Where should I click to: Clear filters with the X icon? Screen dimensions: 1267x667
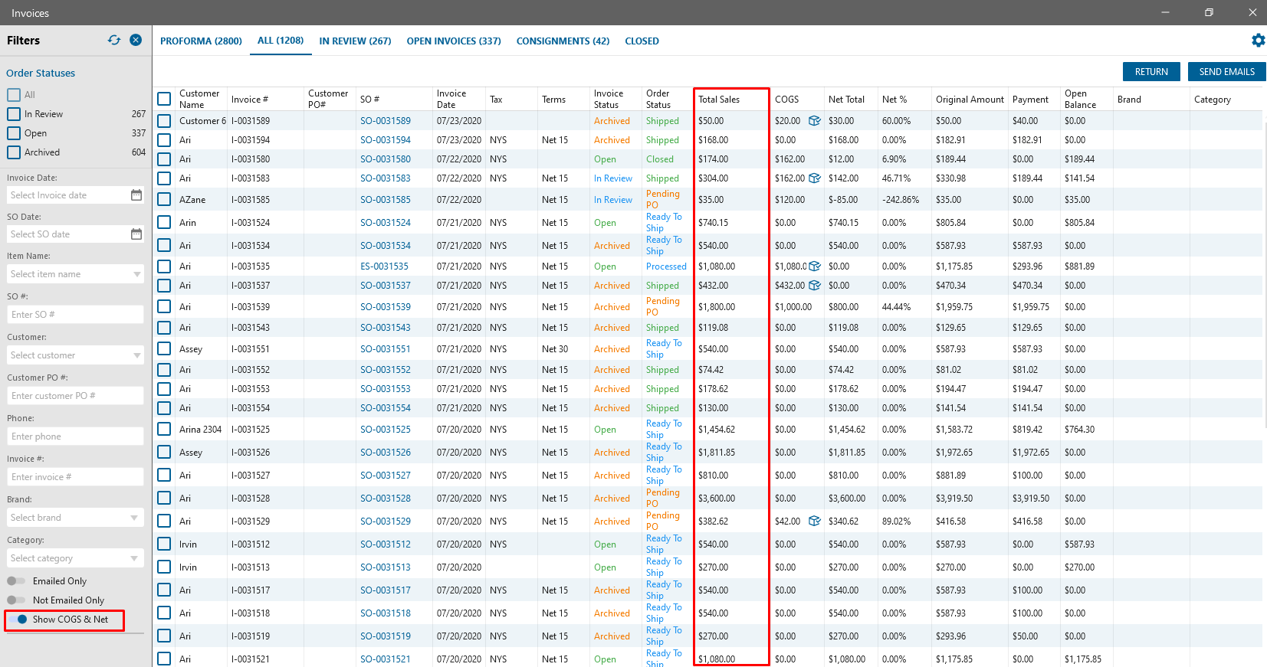coord(136,40)
